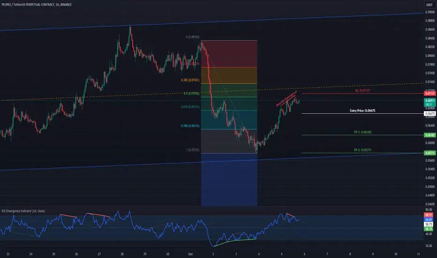
Task: Click the green 58.75 RSI value tag
Action: tap(429, 229)
